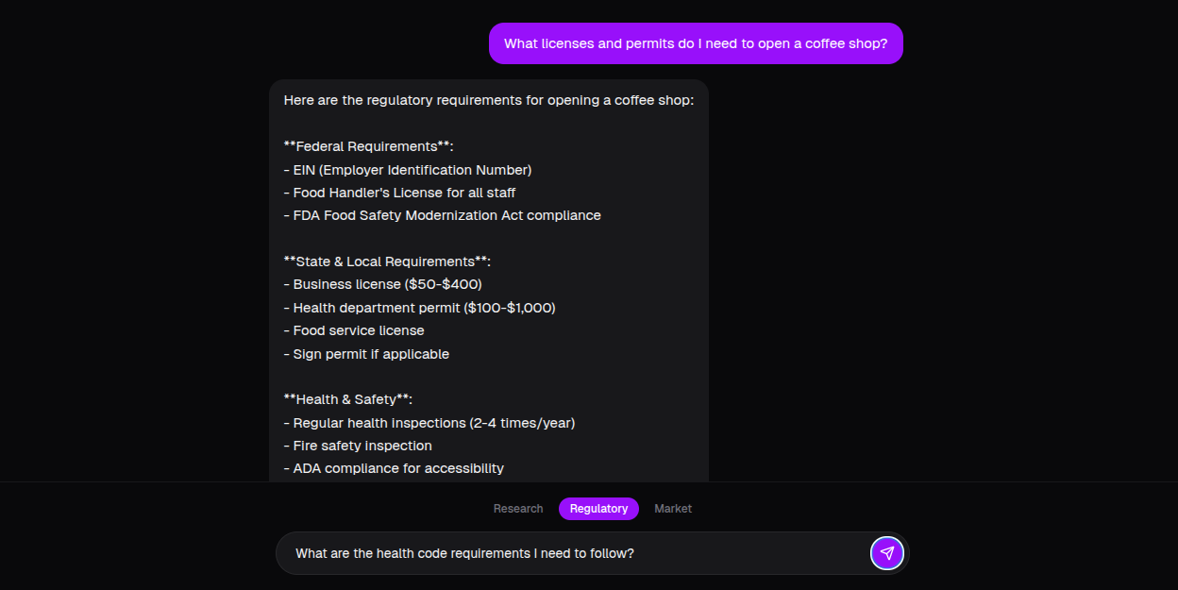Select the EIN (Employer Identification Number) line
Image resolution: width=1178 pixels, height=590 pixels.
click(x=408, y=169)
